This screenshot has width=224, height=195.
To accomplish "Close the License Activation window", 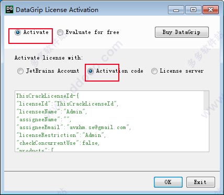I will [x=210, y=10].
